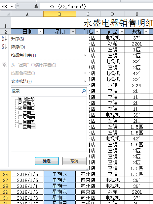Cancel the filter with 取消 button
The image size is (153, 204).
(x=74, y=161)
